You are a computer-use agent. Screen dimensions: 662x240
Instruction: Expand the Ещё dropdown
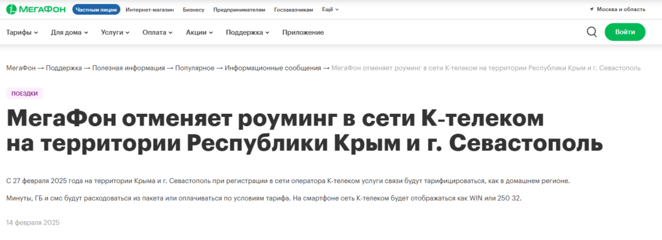coord(330,9)
